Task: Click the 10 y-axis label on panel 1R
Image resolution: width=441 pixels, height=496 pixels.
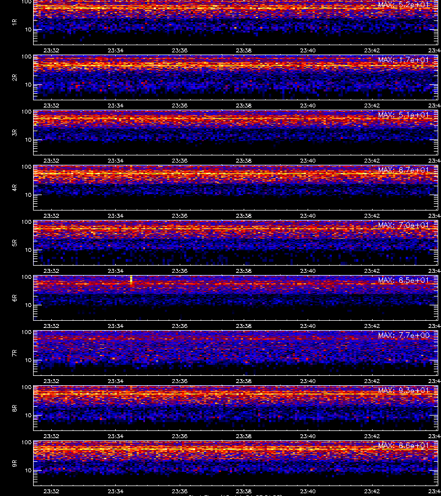Action: tap(29, 30)
